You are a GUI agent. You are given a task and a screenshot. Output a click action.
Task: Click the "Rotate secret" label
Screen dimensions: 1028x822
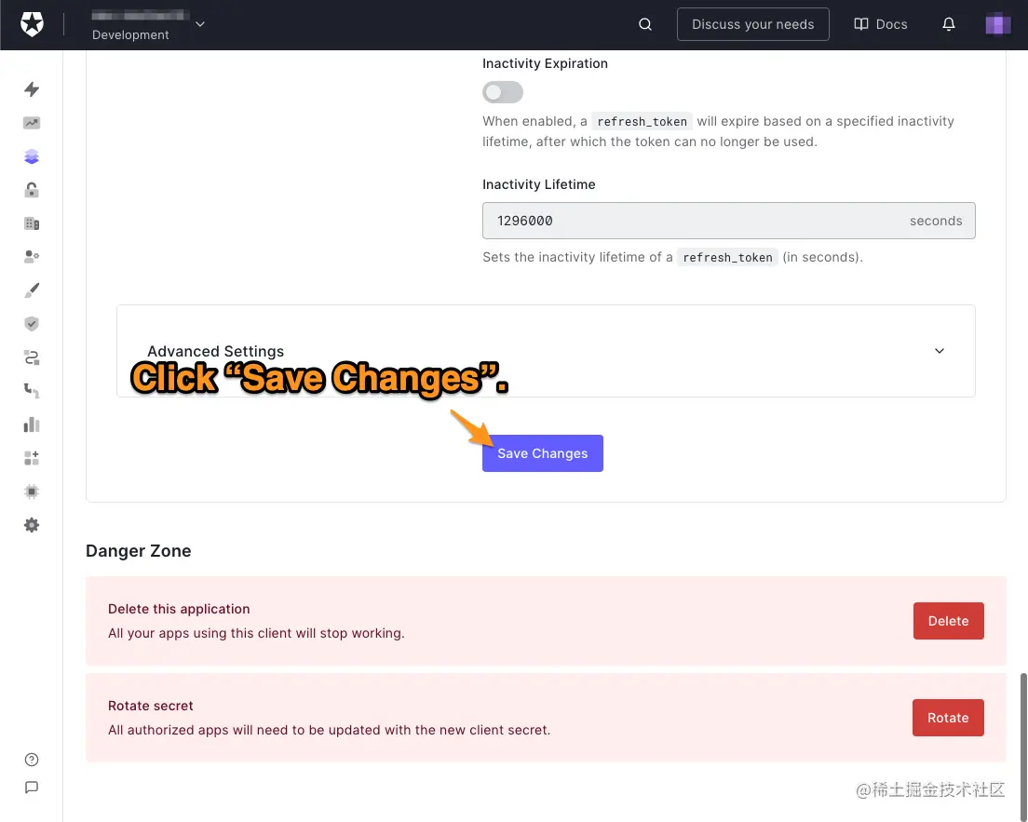151,706
